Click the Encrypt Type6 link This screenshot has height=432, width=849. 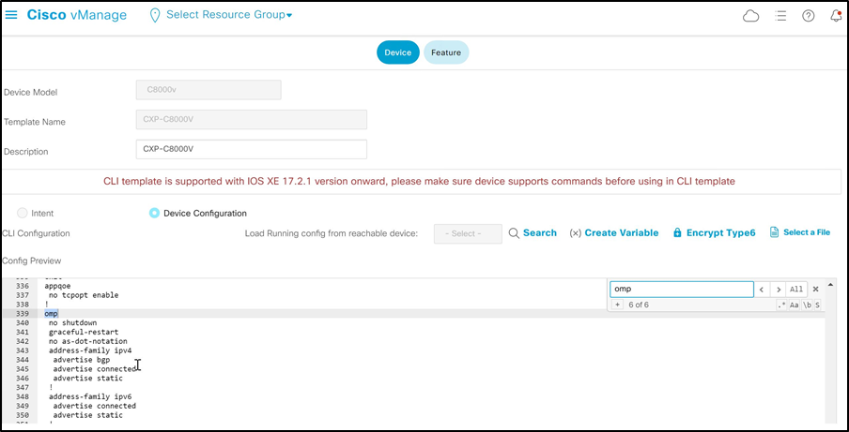point(720,232)
